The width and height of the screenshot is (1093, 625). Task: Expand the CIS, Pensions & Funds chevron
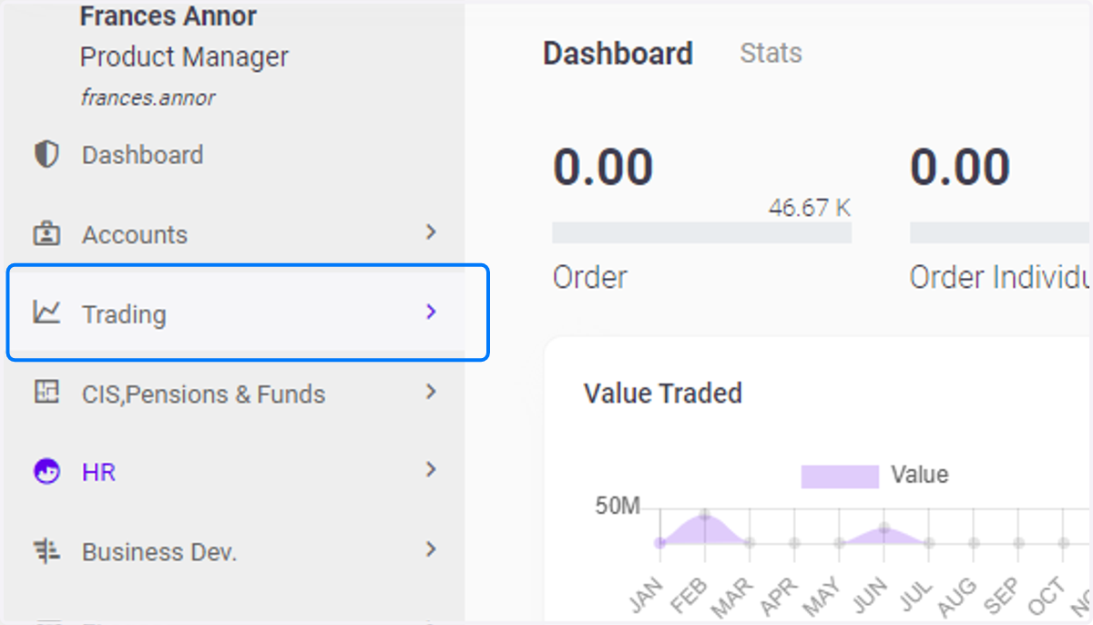click(x=432, y=392)
